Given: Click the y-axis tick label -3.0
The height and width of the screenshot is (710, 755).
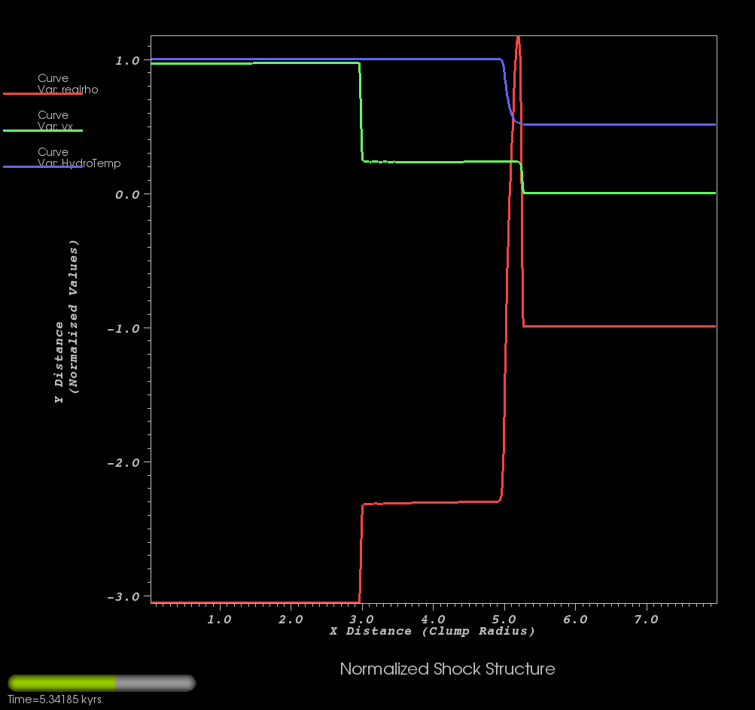Looking at the screenshot, I should point(125,596).
